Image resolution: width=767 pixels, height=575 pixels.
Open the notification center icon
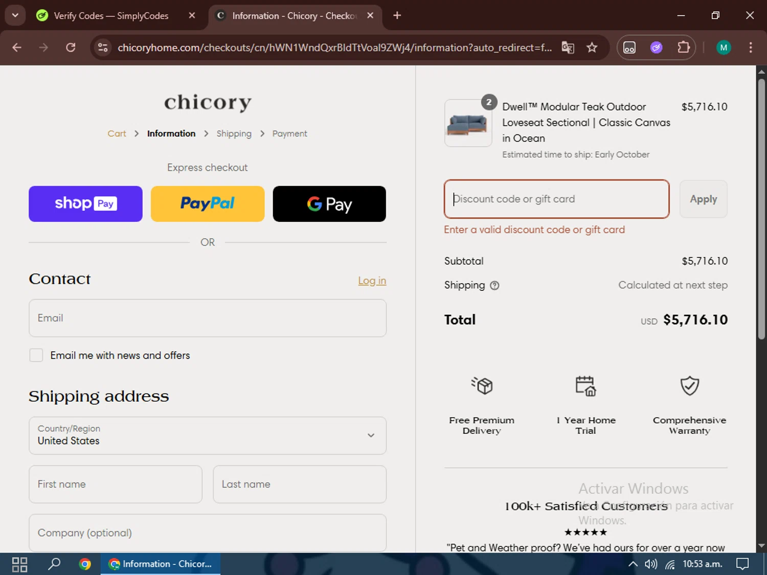[x=742, y=564]
